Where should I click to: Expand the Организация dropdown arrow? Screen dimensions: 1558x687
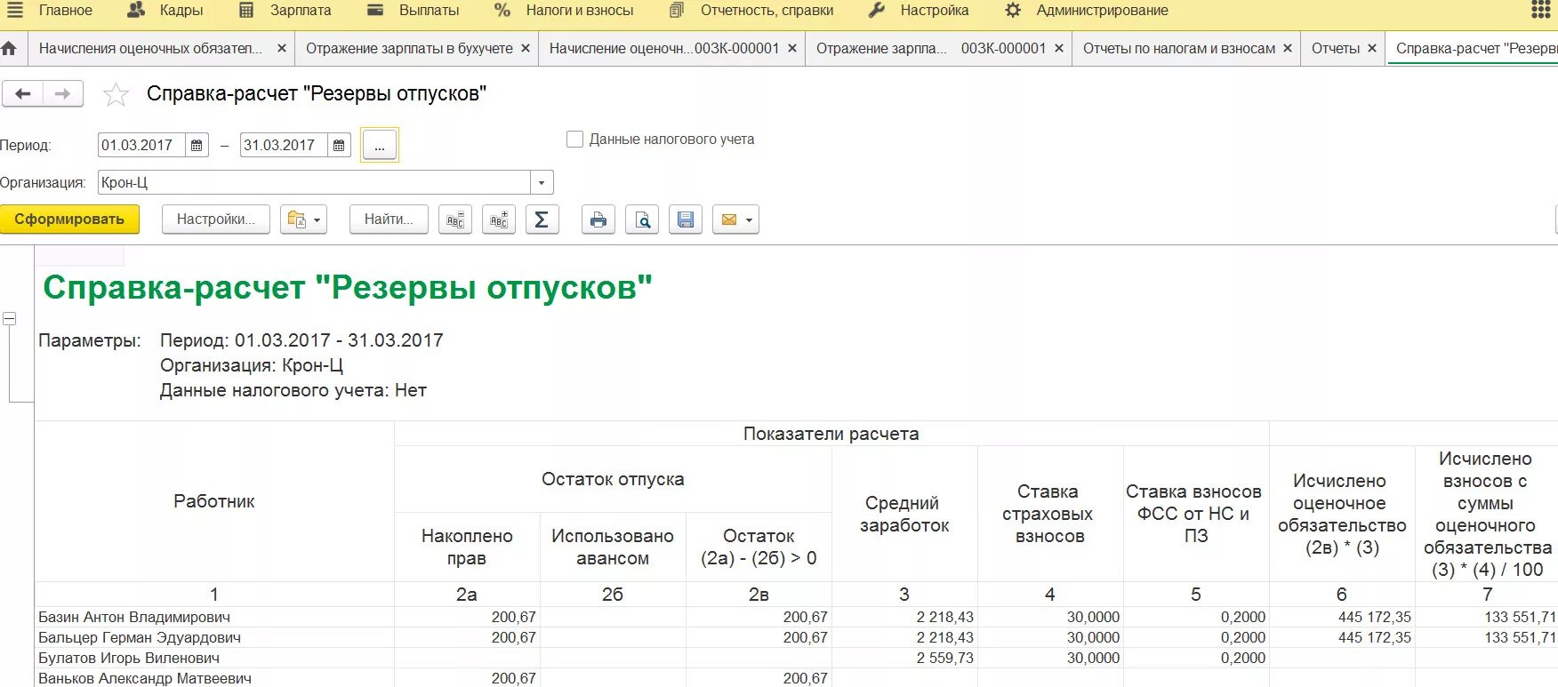point(542,183)
